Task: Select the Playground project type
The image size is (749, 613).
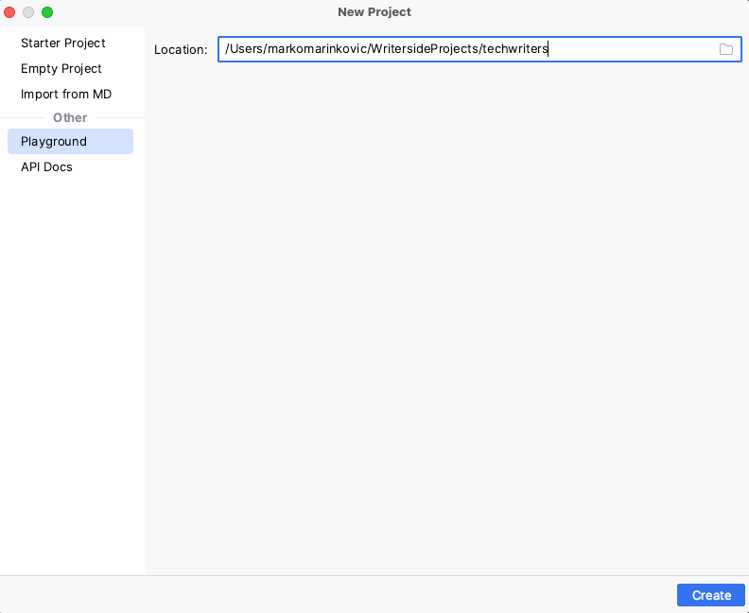Action: 54,142
